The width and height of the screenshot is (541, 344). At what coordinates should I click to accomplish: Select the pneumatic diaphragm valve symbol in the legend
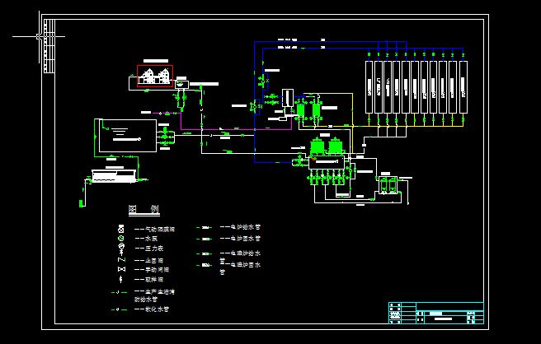[x=121, y=229]
